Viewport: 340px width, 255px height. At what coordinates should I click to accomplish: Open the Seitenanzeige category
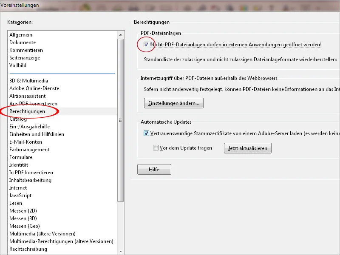point(25,58)
